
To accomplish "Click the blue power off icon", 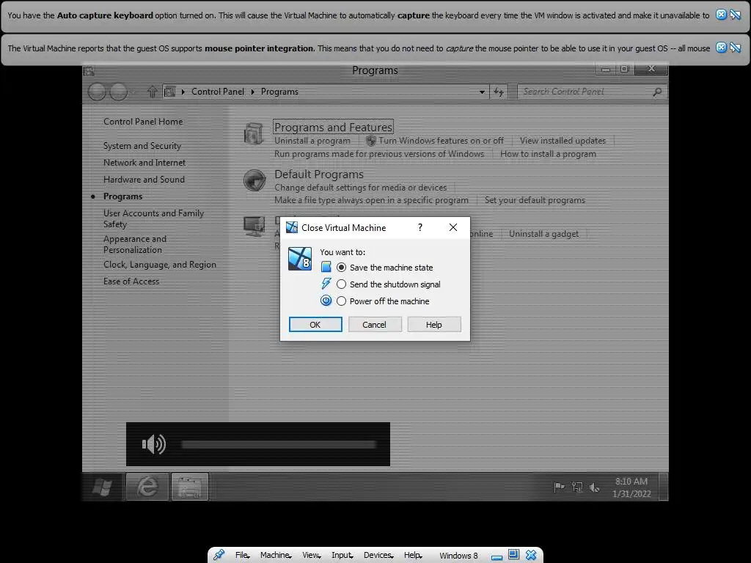I will (x=326, y=301).
